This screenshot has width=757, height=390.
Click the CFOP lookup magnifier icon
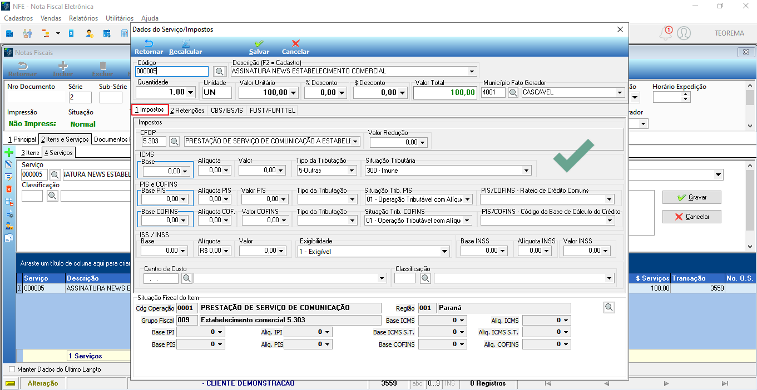pyautogui.click(x=175, y=142)
